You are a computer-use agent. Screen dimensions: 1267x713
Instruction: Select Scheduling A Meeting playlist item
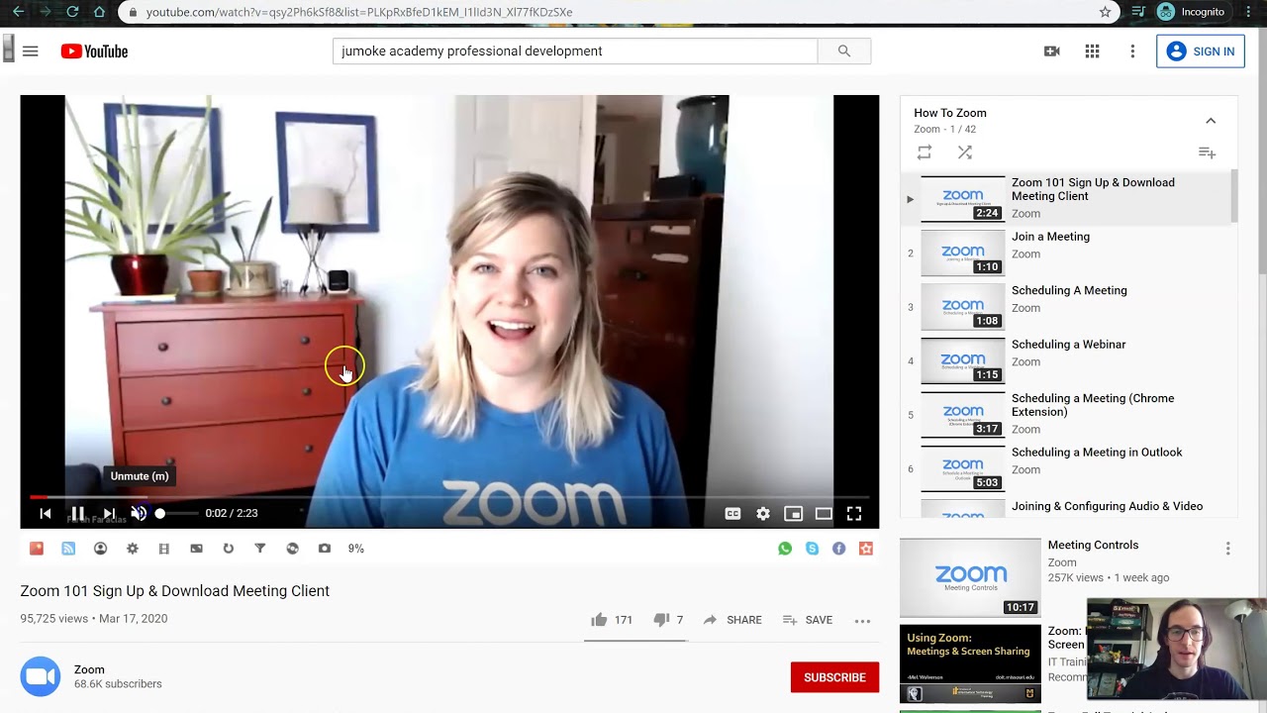[x=1068, y=306]
